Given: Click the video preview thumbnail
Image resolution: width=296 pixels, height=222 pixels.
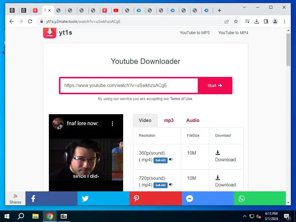Looking at the screenshot, I should 86,153.
